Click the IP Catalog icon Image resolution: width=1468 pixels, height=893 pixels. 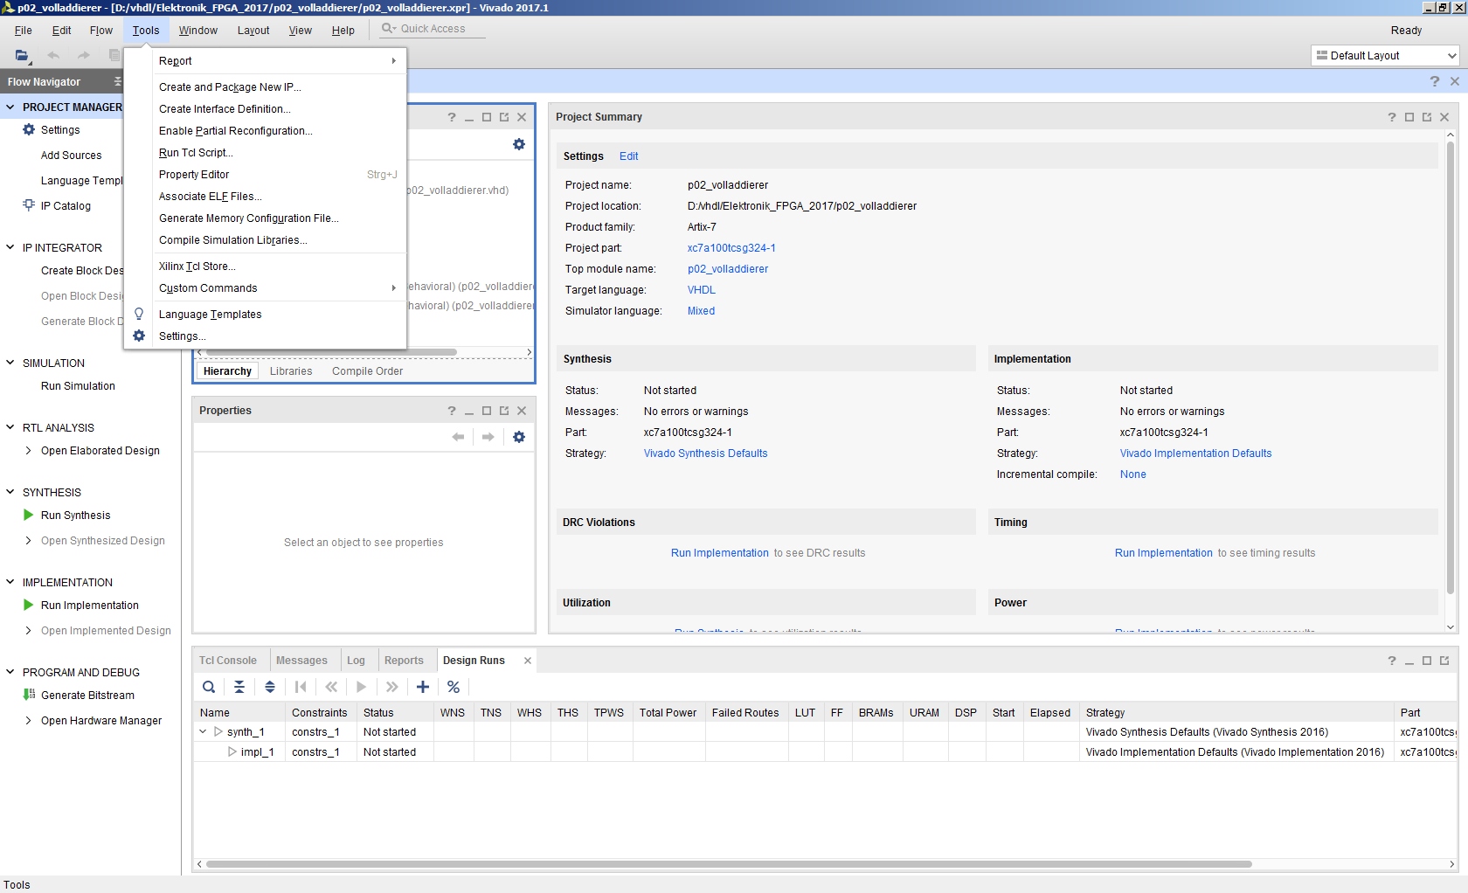pos(29,205)
